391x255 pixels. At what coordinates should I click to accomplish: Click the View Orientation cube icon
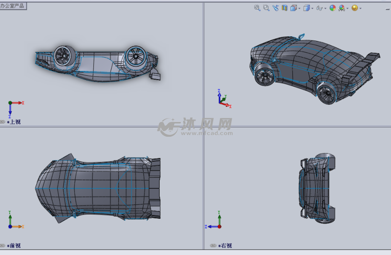(294, 8)
